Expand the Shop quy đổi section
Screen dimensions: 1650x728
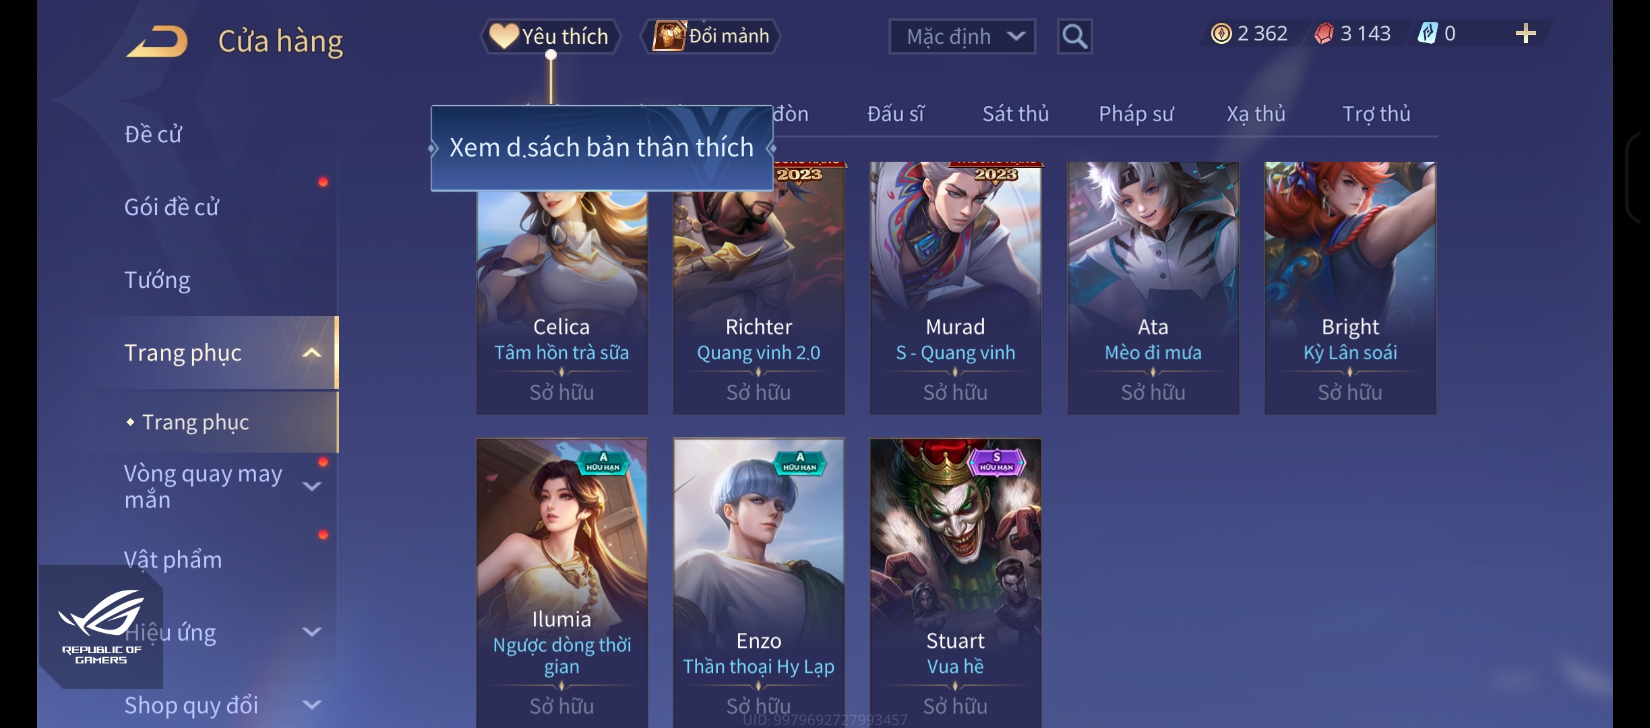(311, 705)
